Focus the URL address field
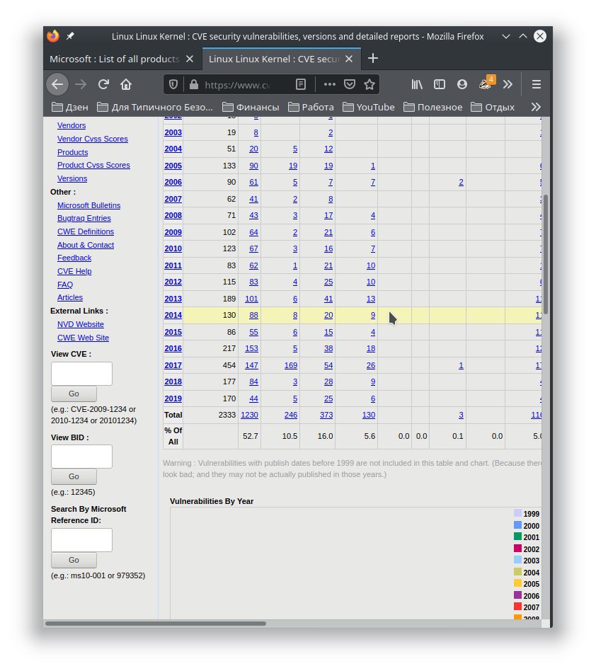 coord(237,85)
